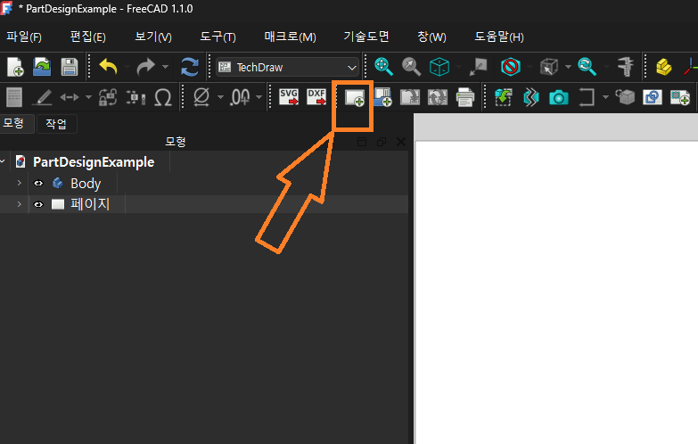Select 페이지 in the model tree
The image size is (698, 444).
click(x=90, y=204)
